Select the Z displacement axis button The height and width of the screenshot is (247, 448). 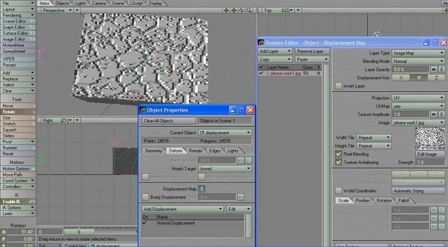[x=436, y=78]
